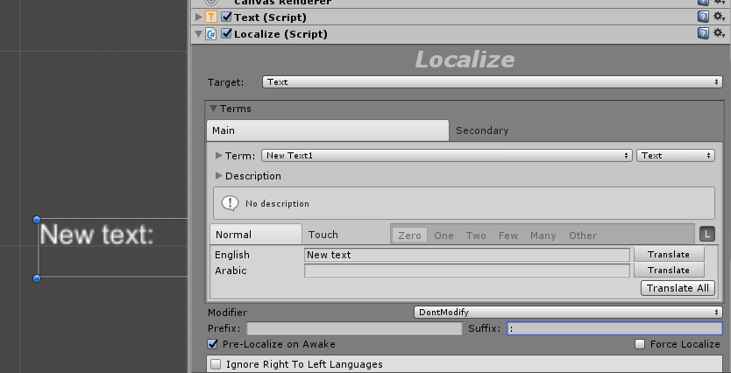Disable the Localize script component checkbox
The height and width of the screenshot is (373, 731).
coord(227,34)
